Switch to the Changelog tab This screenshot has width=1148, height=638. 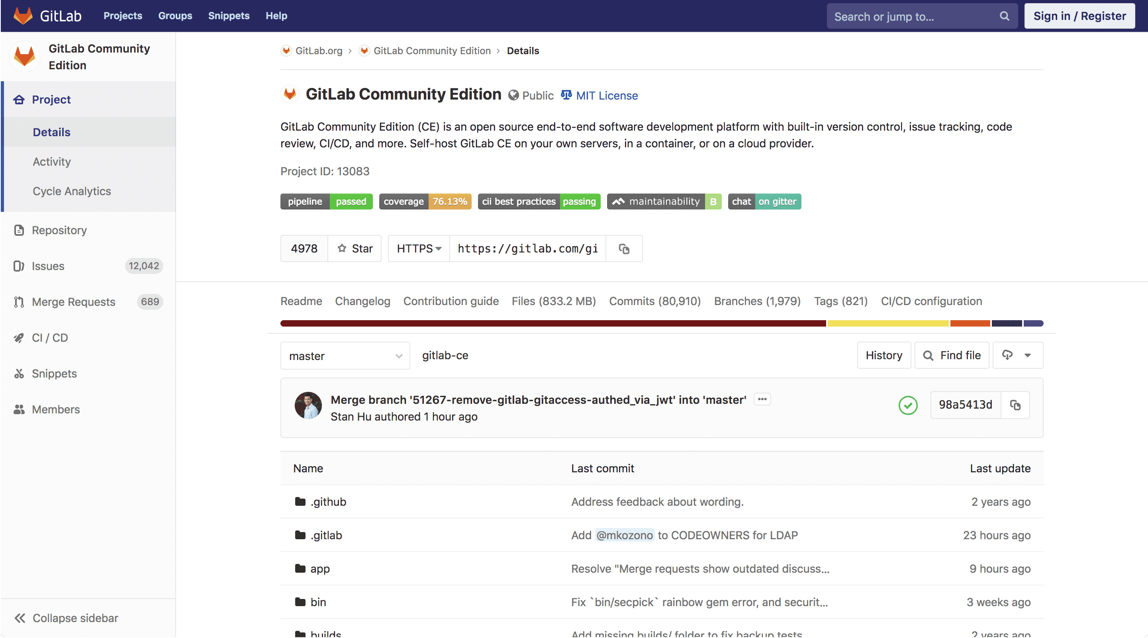[361, 301]
